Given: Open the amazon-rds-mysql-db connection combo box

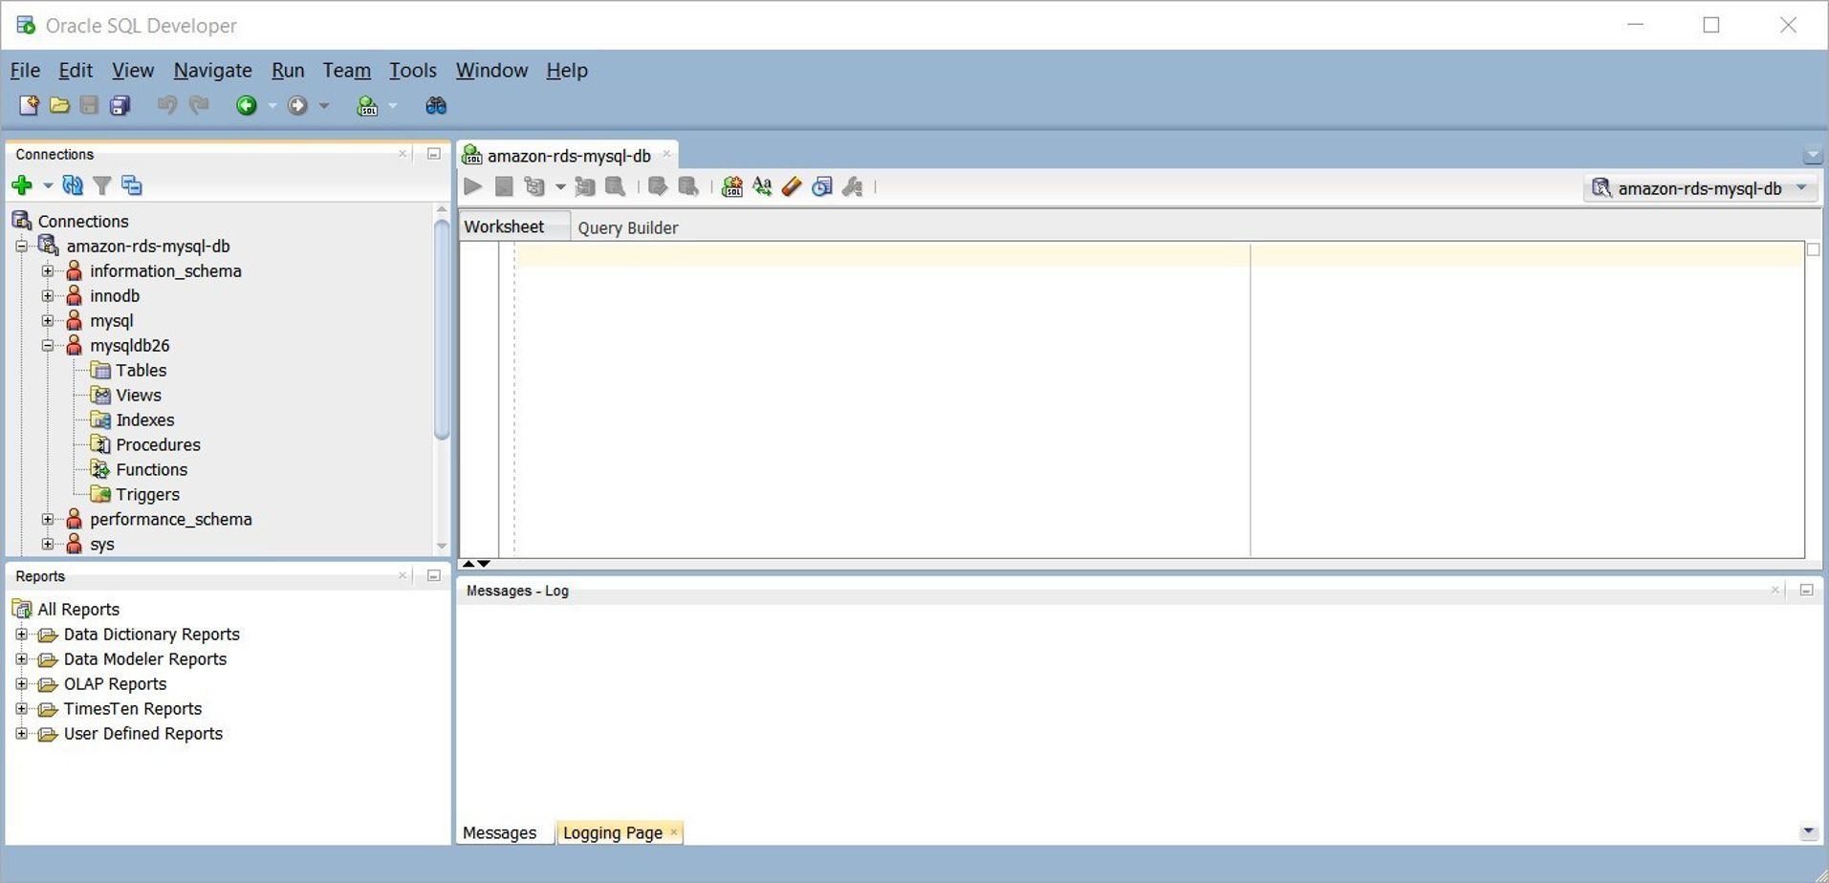Looking at the screenshot, I should [x=1700, y=188].
